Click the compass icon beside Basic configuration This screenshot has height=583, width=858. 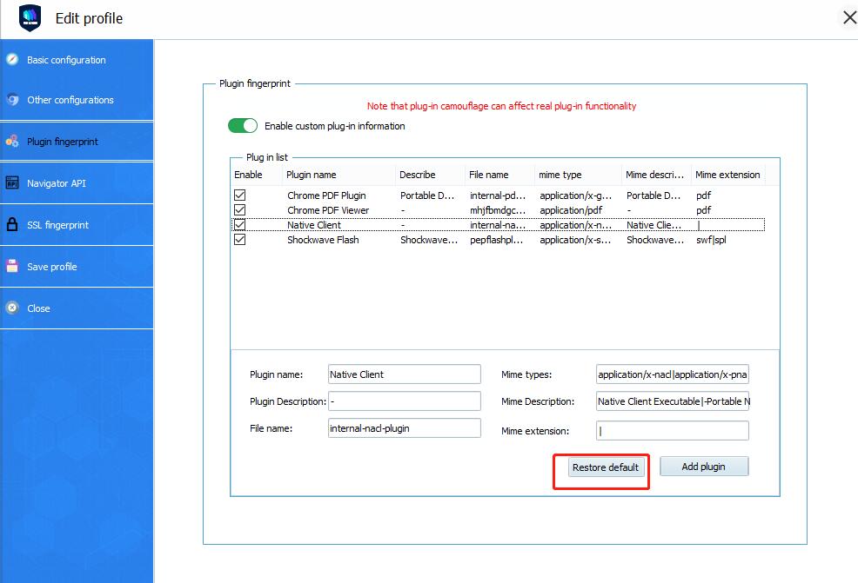coord(12,60)
